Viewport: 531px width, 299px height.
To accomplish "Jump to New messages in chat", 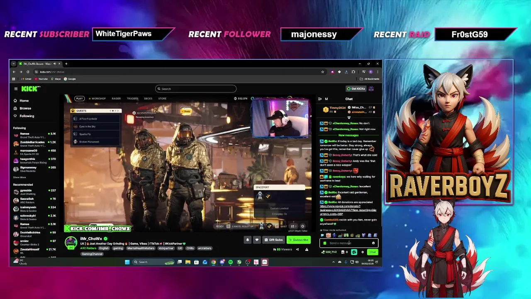I will point(348,135).
